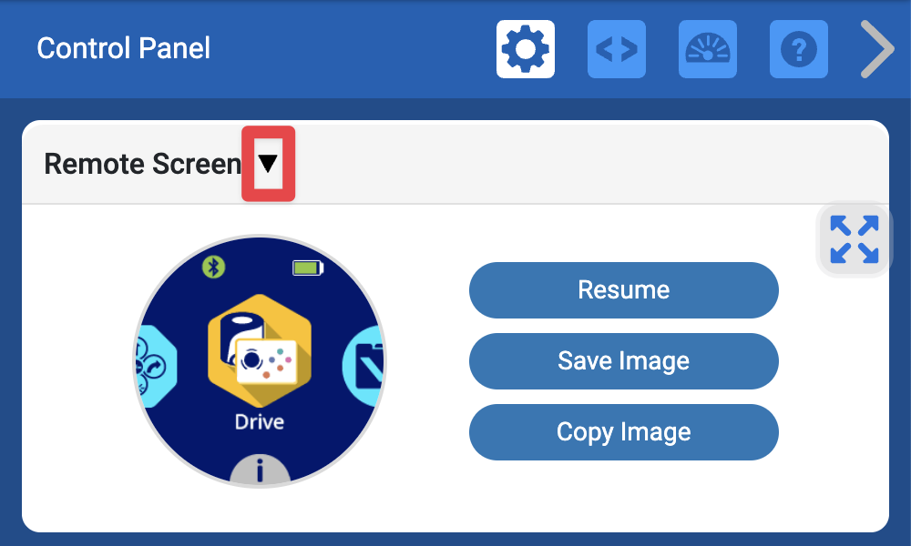Open the settings gear panel
The height and width of the screenshot is (546, 911).
525,49
